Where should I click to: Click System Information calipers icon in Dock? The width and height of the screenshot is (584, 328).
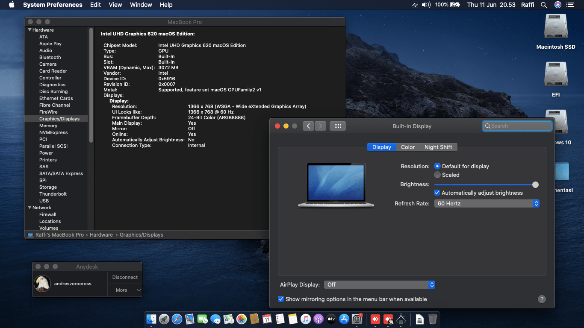[x=401, y=319]
